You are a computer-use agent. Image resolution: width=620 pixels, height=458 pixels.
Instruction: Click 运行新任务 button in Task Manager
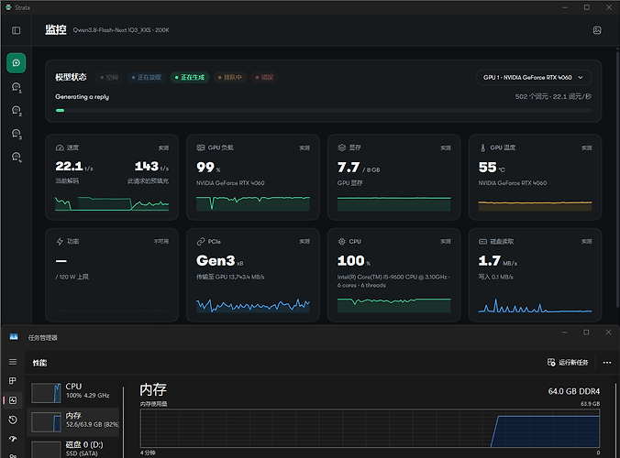pos(568,363)
